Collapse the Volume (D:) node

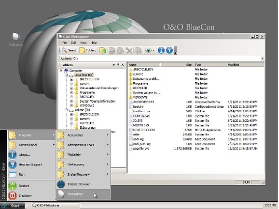coord(66,110)
